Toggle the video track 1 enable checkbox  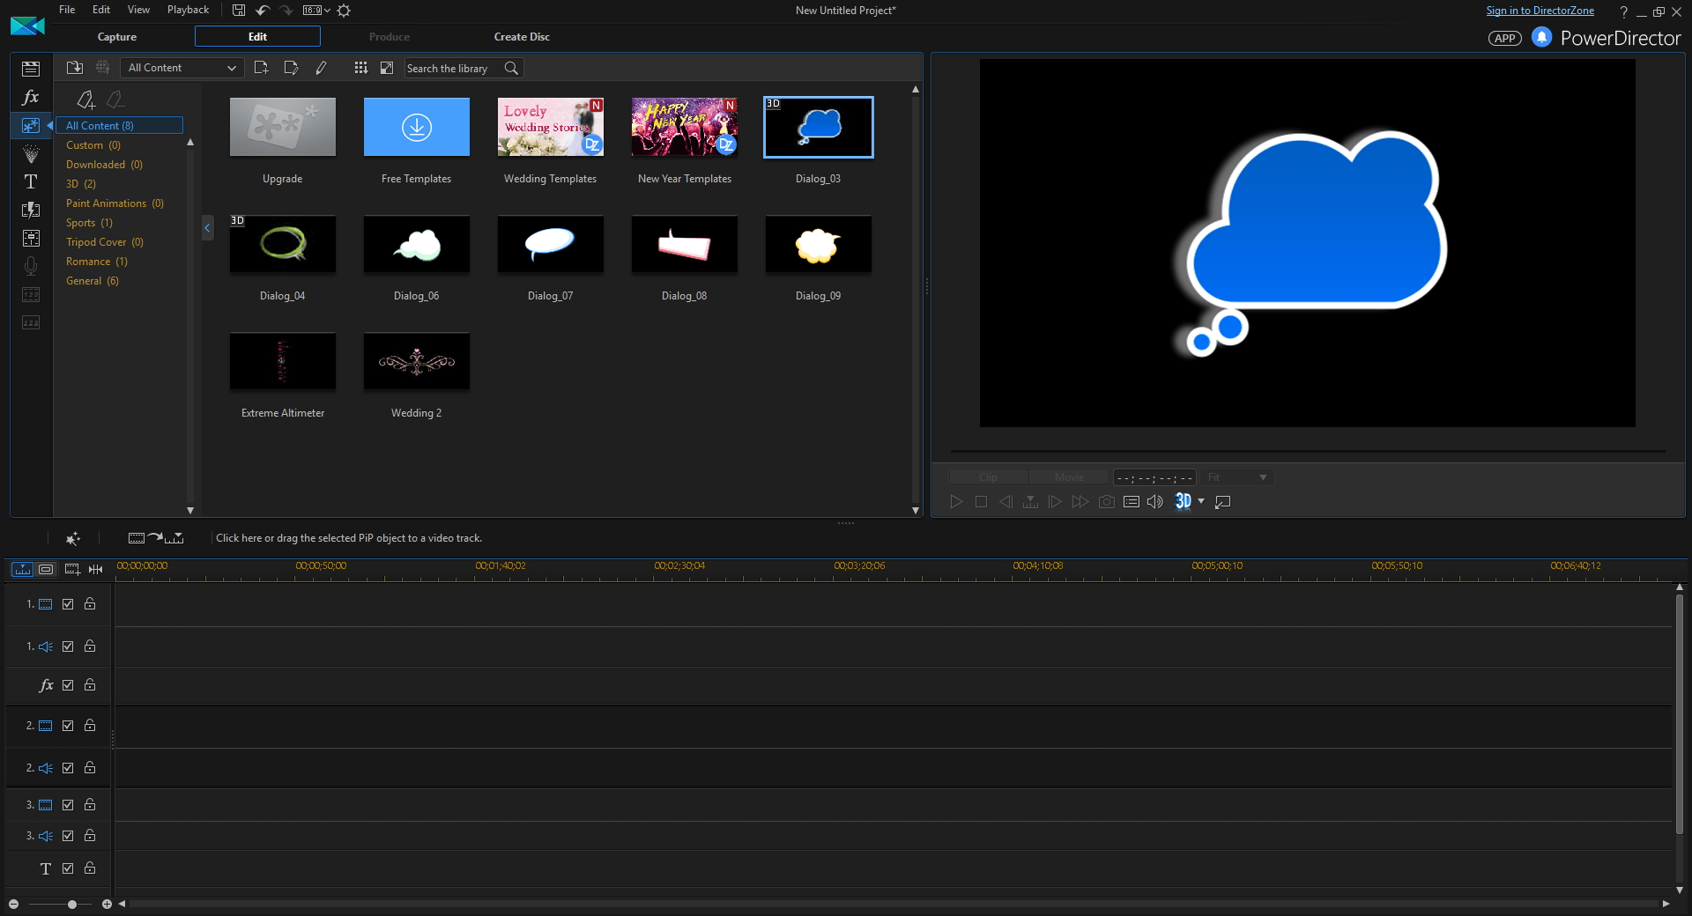(68, 604)
